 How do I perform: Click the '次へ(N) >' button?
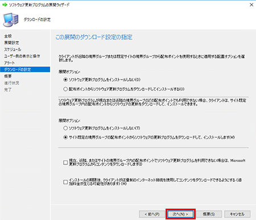(x=180, y=214)
